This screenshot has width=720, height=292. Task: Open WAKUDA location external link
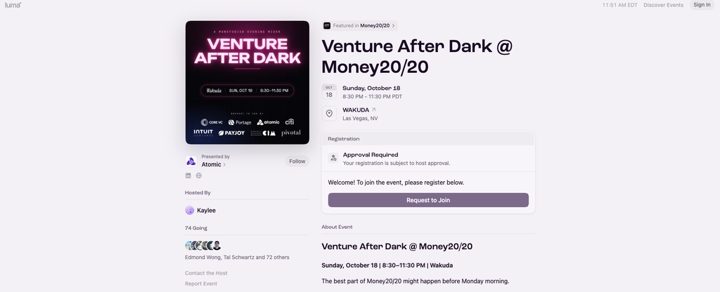click(x=373, y=110)
